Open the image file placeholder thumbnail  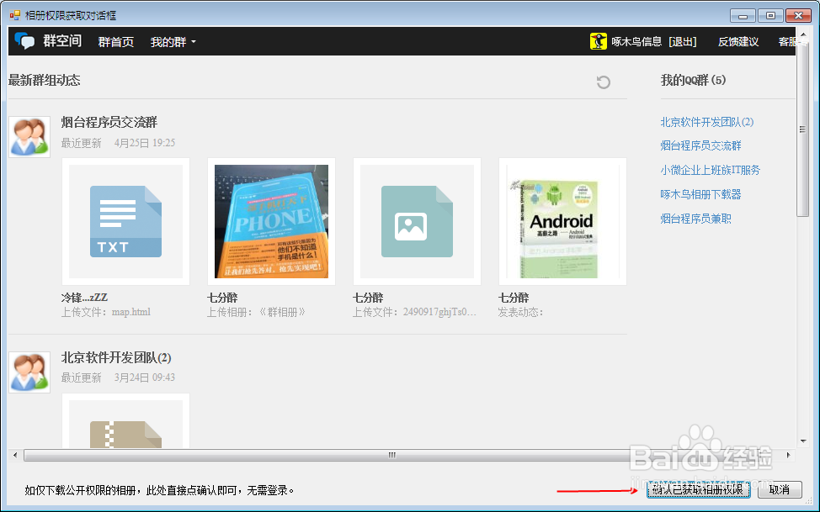point(417,221)
